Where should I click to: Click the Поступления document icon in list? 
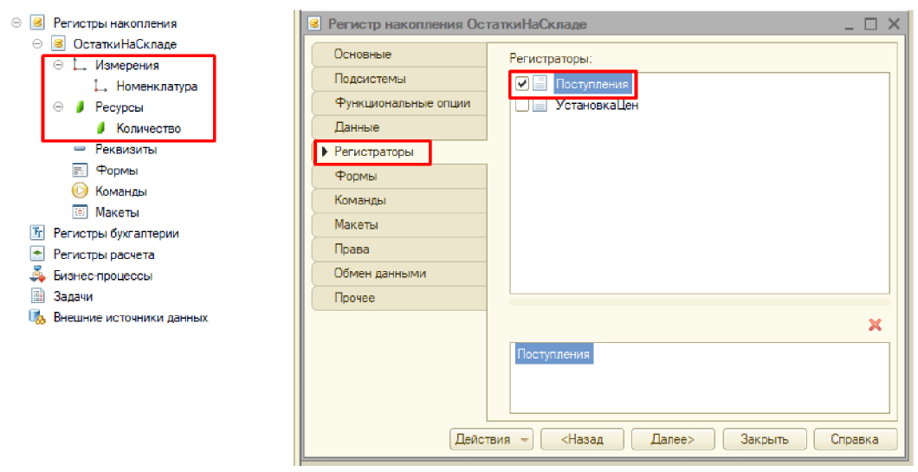[540, 84]
